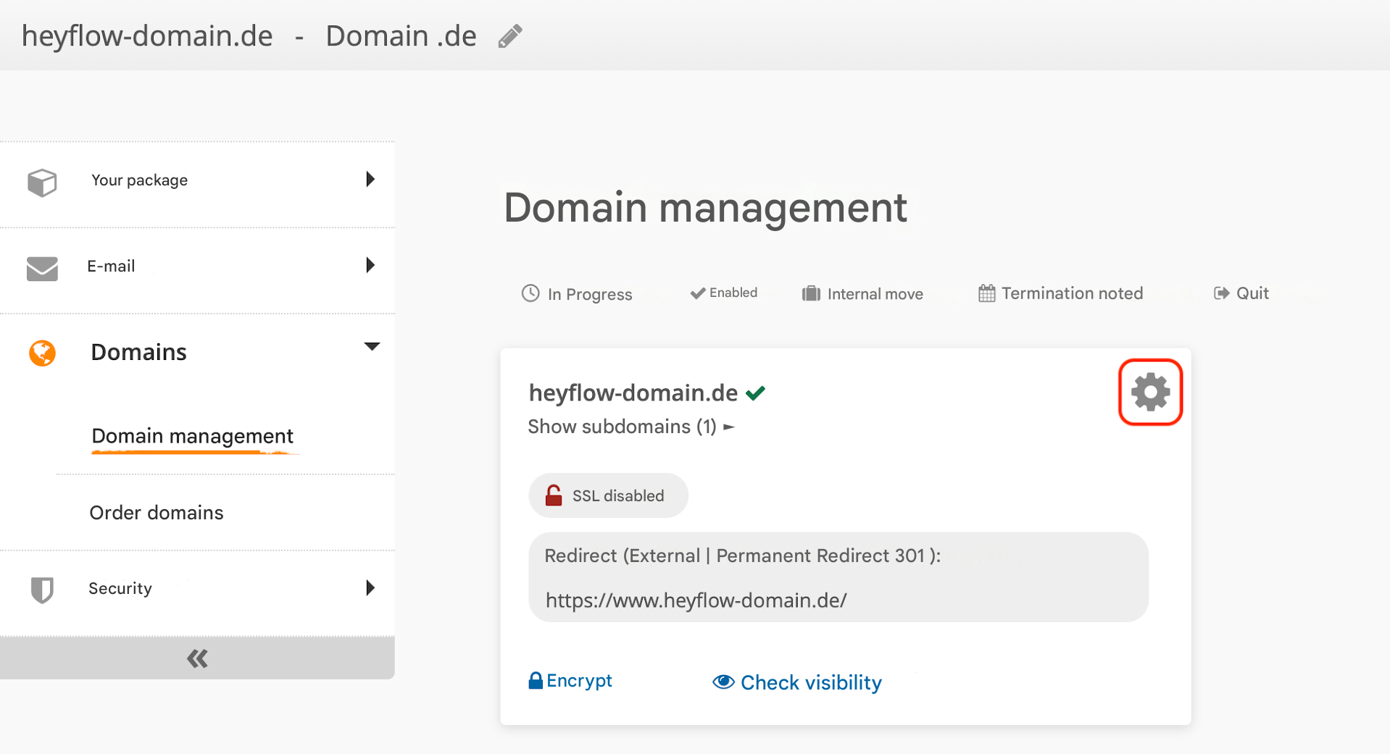This screenshot has height=754, width=1390.
Task: Click the pencil edit icon beside Domain .de
Action: (510, 36)
